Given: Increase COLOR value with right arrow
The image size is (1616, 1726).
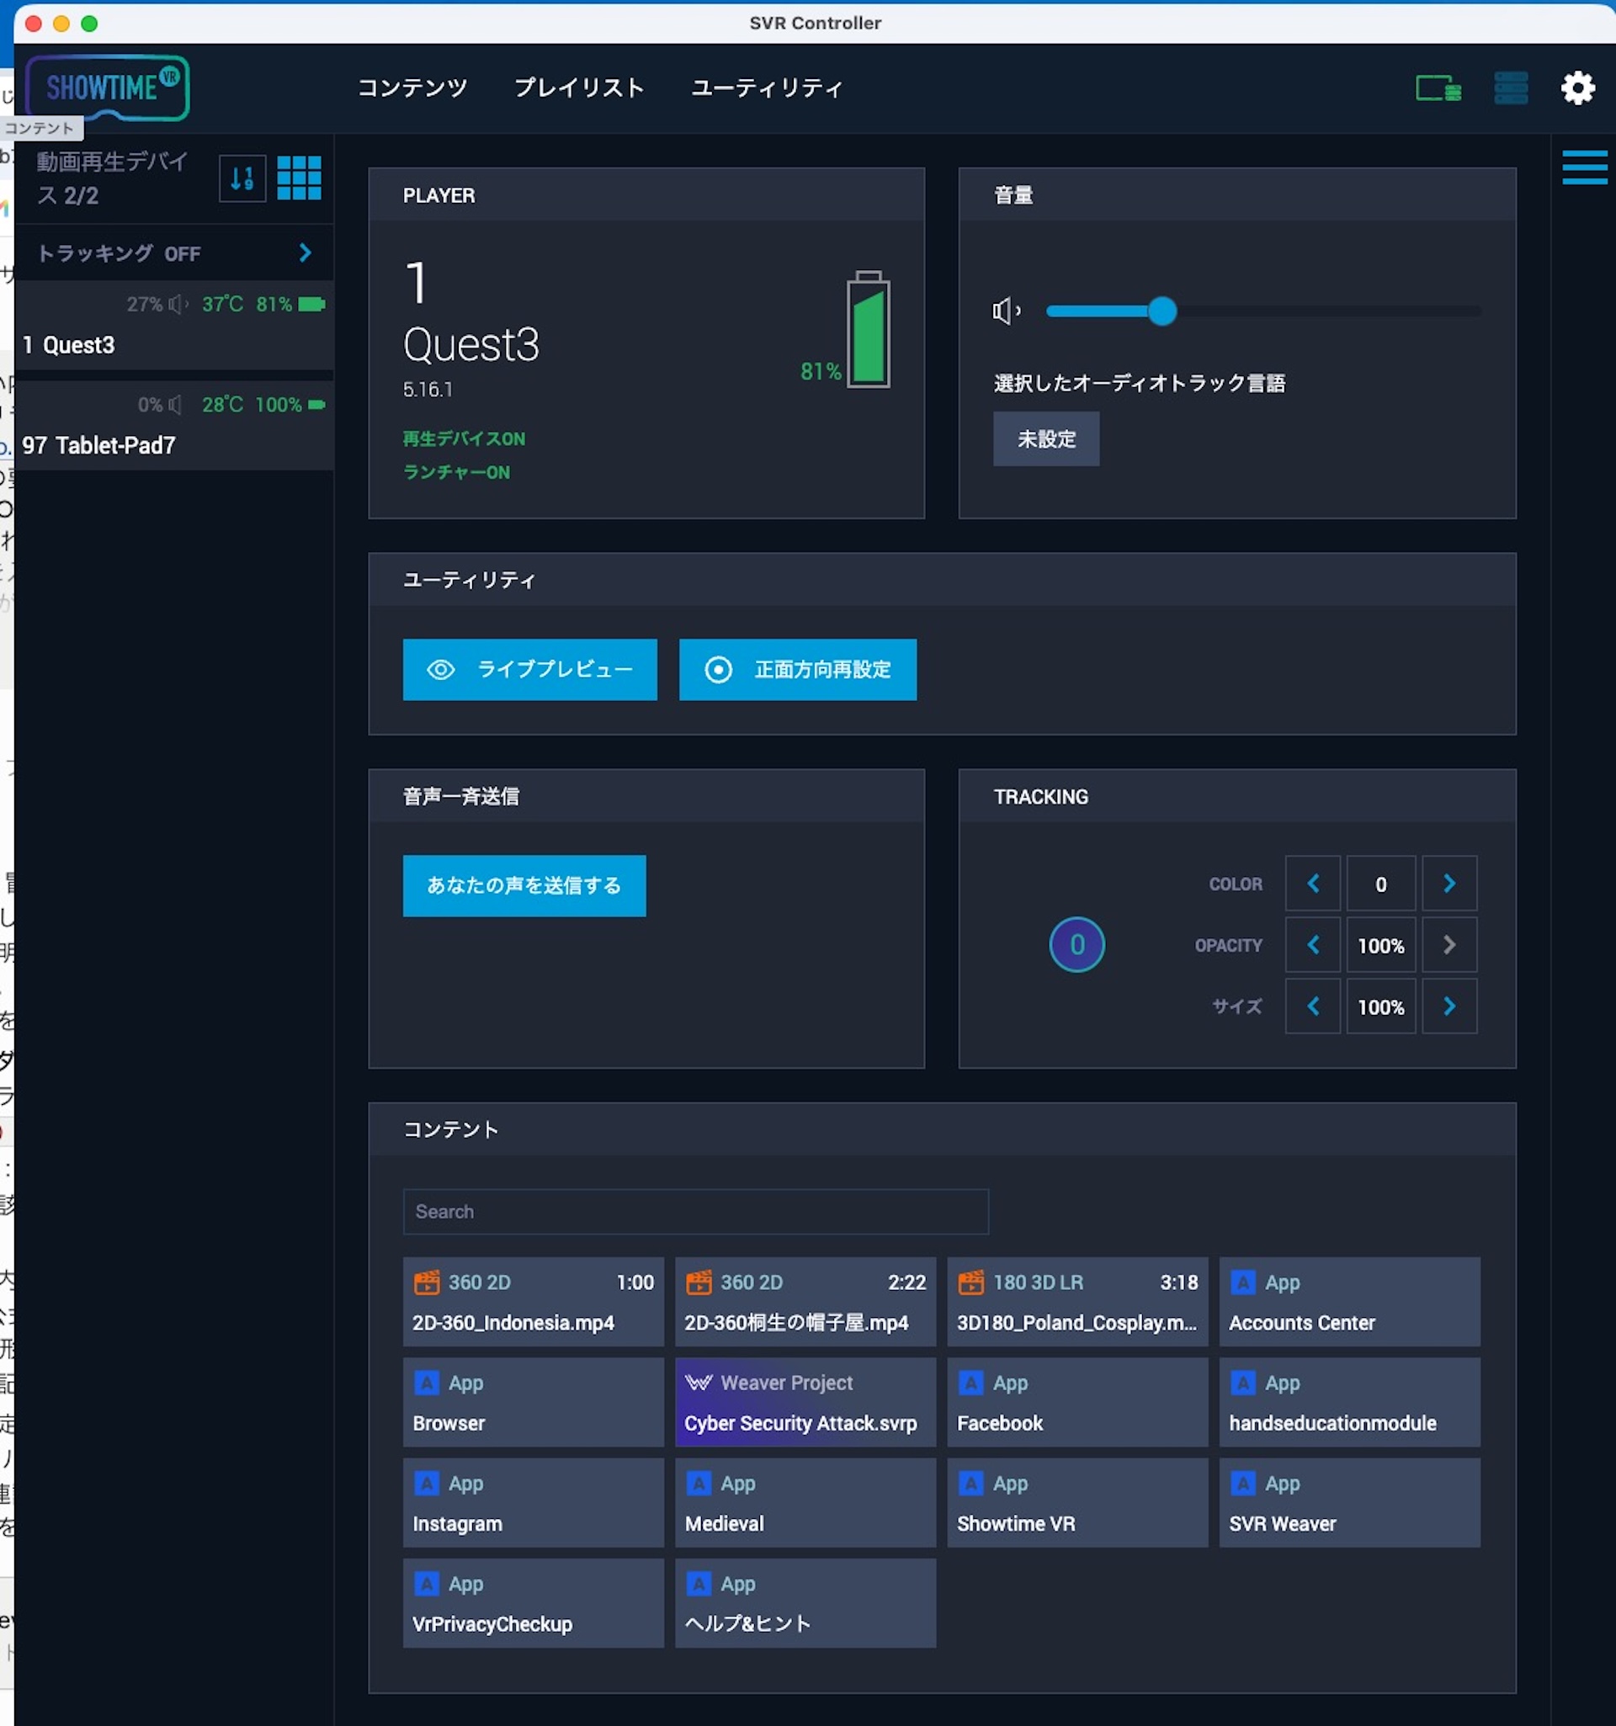Looking at the screenshot, I should (x=1449, y=884).
